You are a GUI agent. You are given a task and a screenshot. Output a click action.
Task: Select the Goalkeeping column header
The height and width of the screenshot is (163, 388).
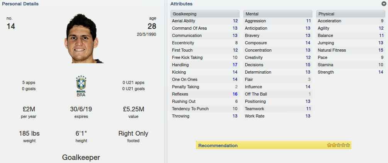(x=205, y=14)
